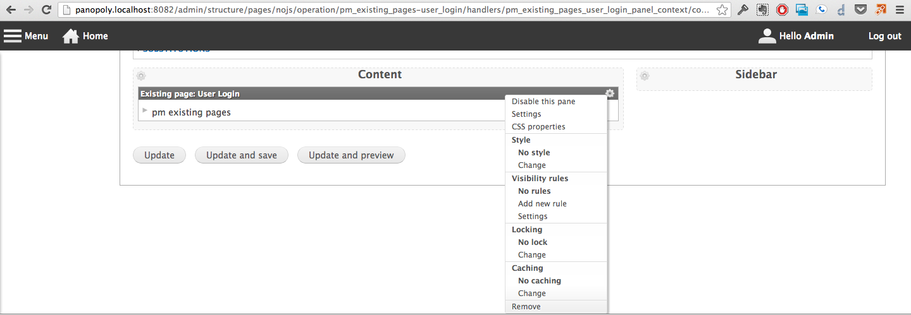Click the Hello Admin account link
Screen dimensions: 911x315
pyautogui.click(x=807, y=36)
